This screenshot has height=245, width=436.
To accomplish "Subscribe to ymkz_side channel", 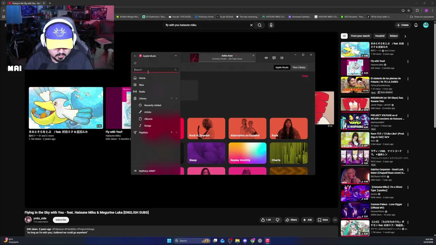I will point(61,220).
